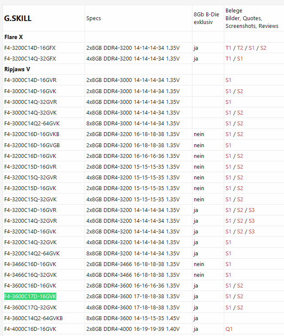284x336 pixels.
Task: Open S1 link for F4-3200C14Q-32GVK
Action: coord(228,242)
